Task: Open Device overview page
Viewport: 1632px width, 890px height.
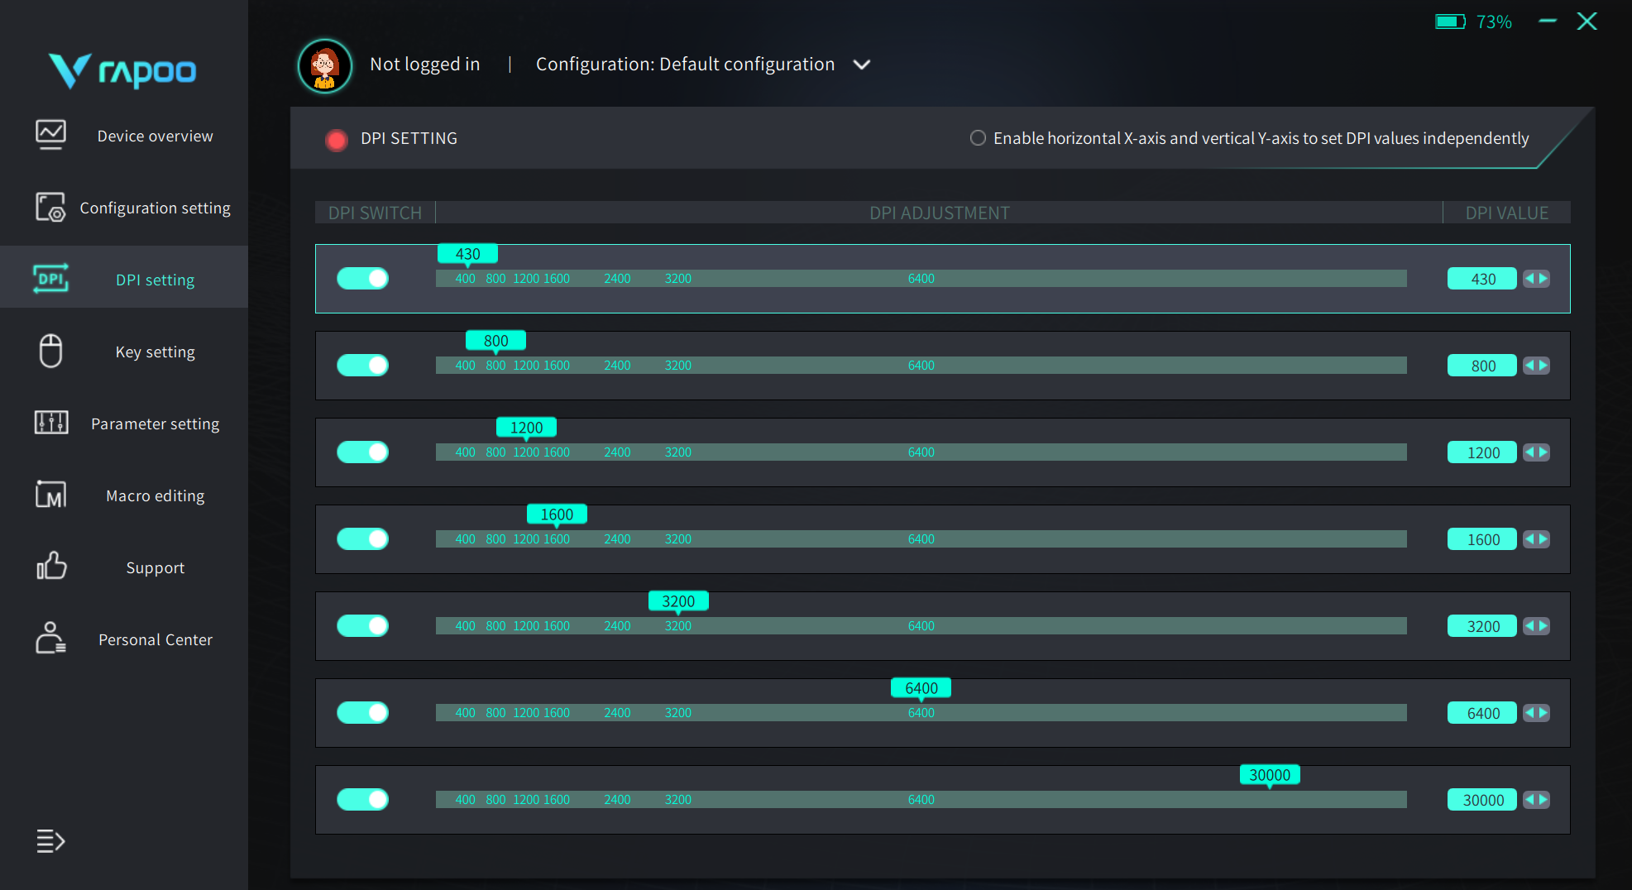Action: click(155, 136)
